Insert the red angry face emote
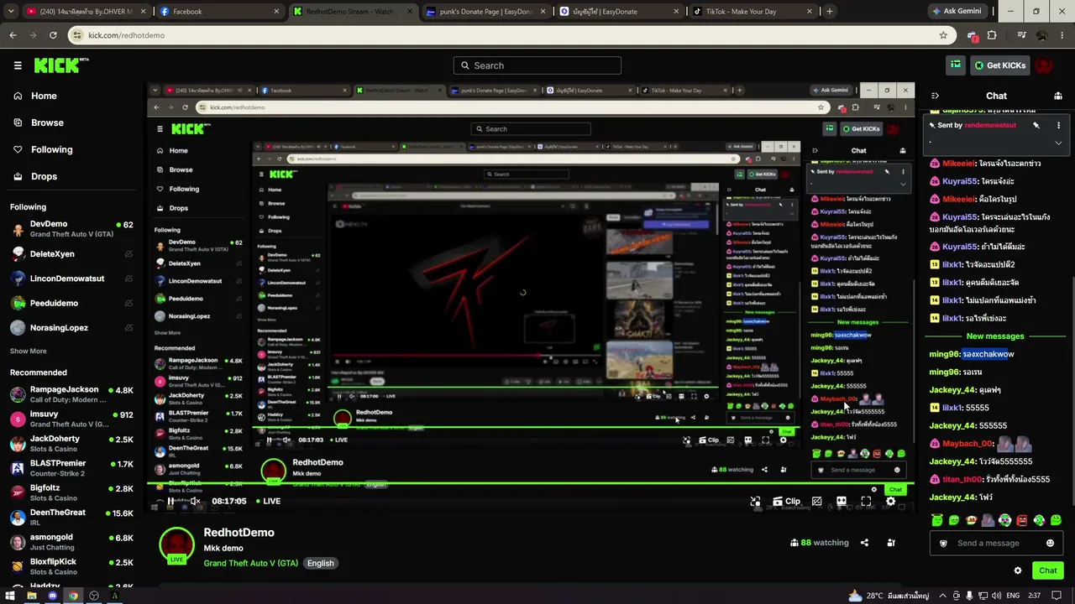Image resolution: width=1075 pixels, height=604 pixels. click(x=1022, y=520)
